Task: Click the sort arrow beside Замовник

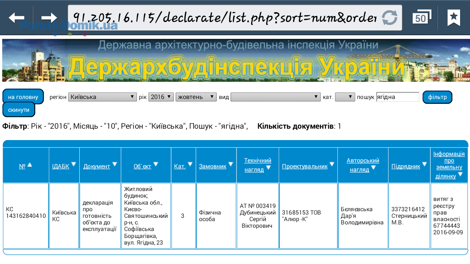Action: click(231, 164)
